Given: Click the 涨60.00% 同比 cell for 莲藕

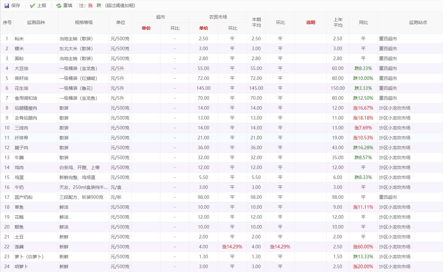Looking at the screenshot, I should click(x=363, y=247).
